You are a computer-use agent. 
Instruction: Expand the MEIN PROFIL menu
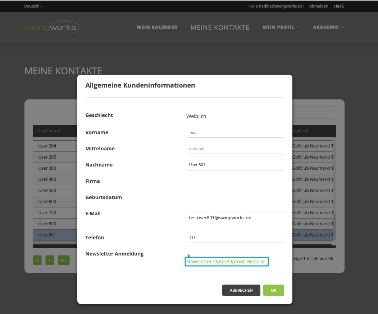(281, 27)
